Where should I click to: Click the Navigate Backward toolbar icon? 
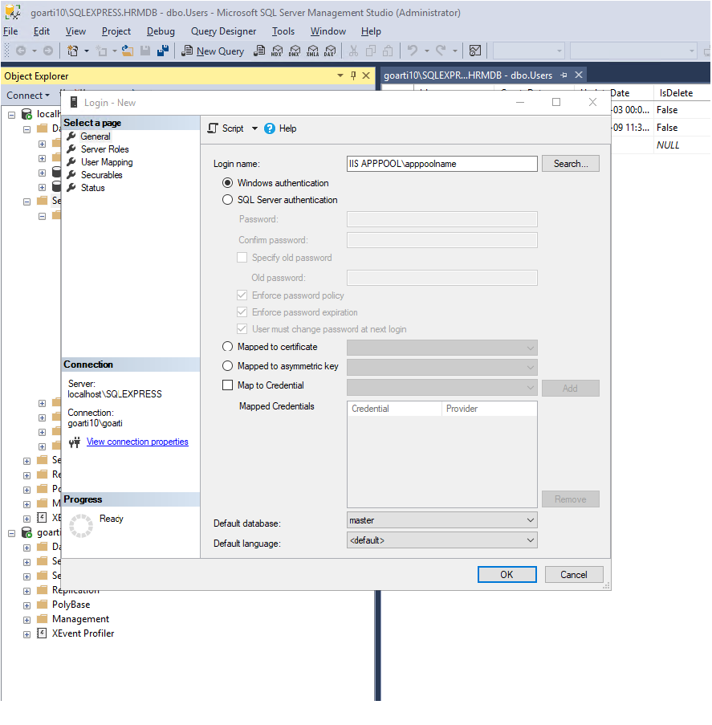(x=21, y=51)
